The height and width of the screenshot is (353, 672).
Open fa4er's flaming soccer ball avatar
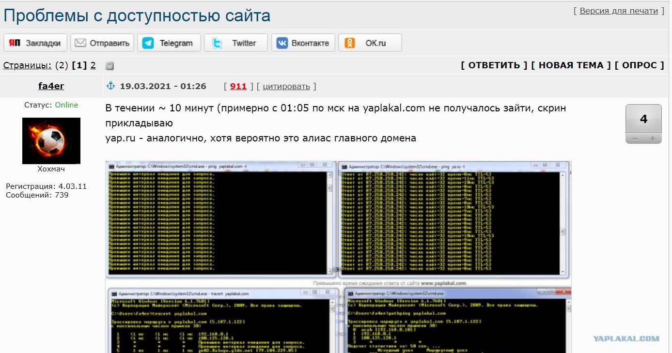point(51,140)
